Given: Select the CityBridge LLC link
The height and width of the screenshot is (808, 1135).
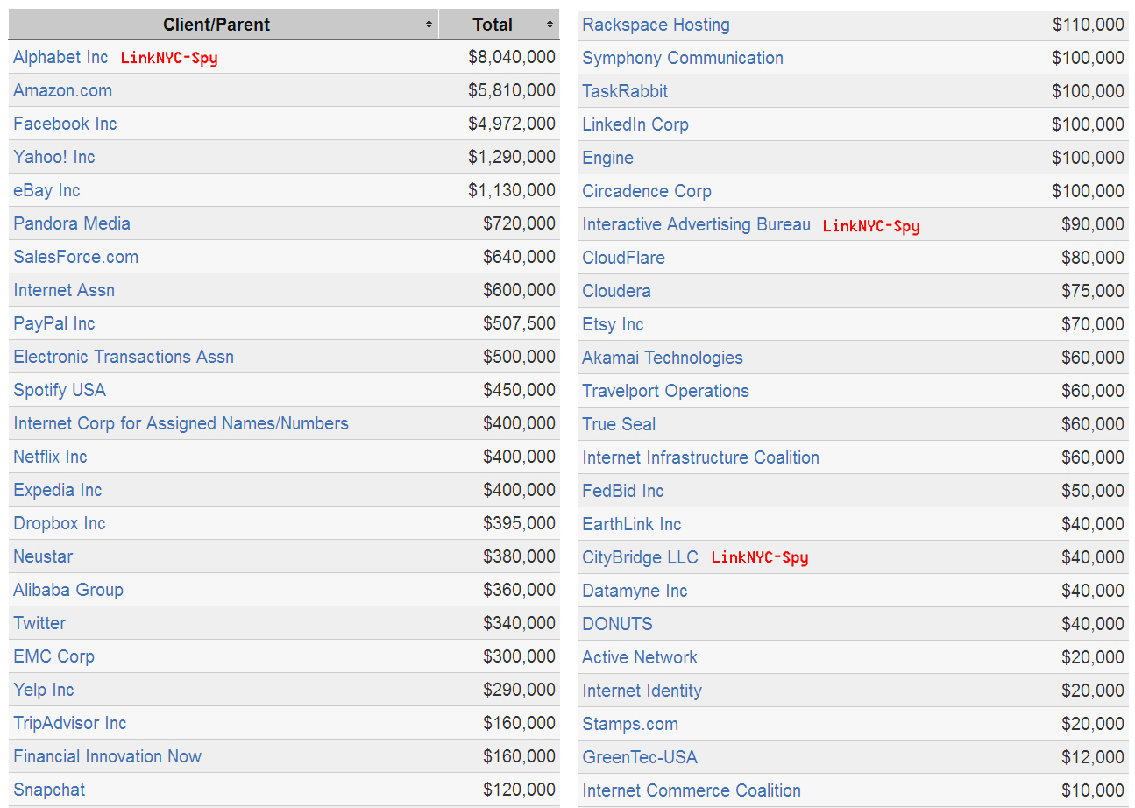Looking at the screenshot, I should point(640,557).
